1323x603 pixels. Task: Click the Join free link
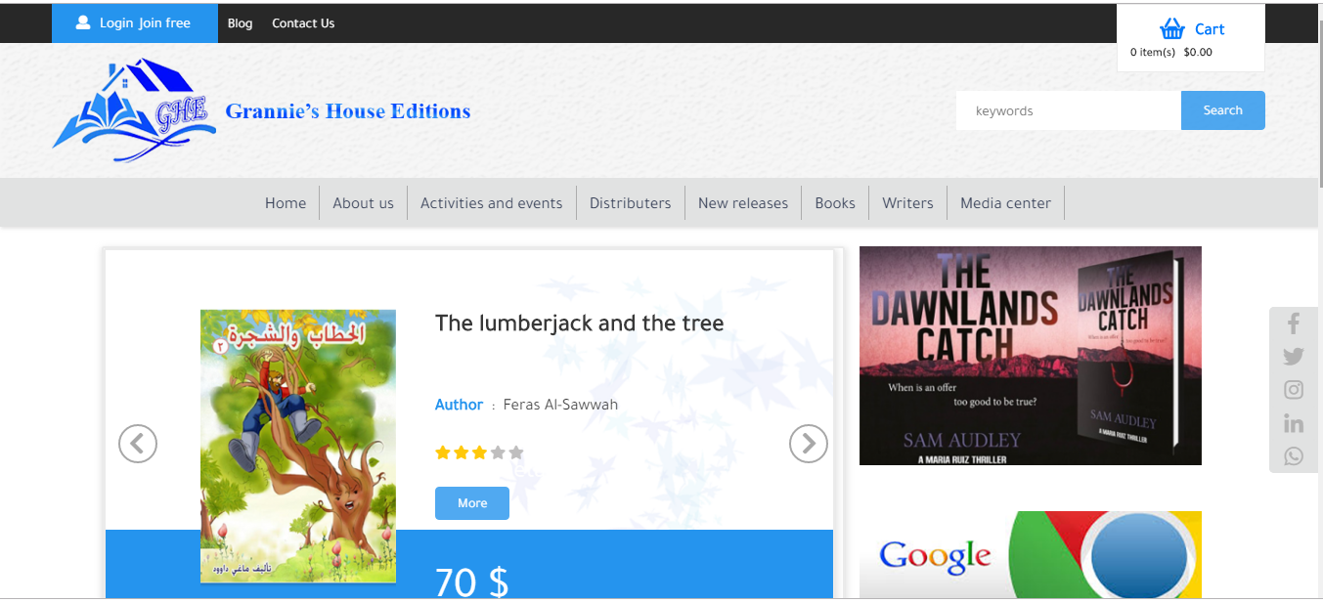(164, 22)
